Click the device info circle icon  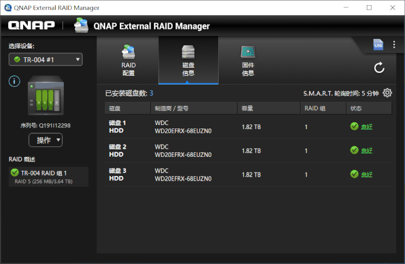pos(14,81)
